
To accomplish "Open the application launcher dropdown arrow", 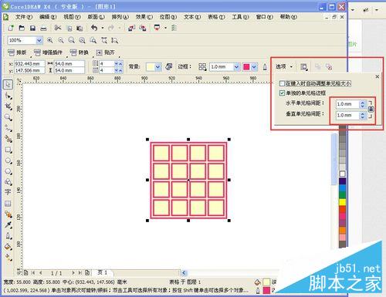I will pos(165,28).
